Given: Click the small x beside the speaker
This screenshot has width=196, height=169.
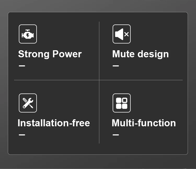Looking at the screenshot, I should click(126, 34).
